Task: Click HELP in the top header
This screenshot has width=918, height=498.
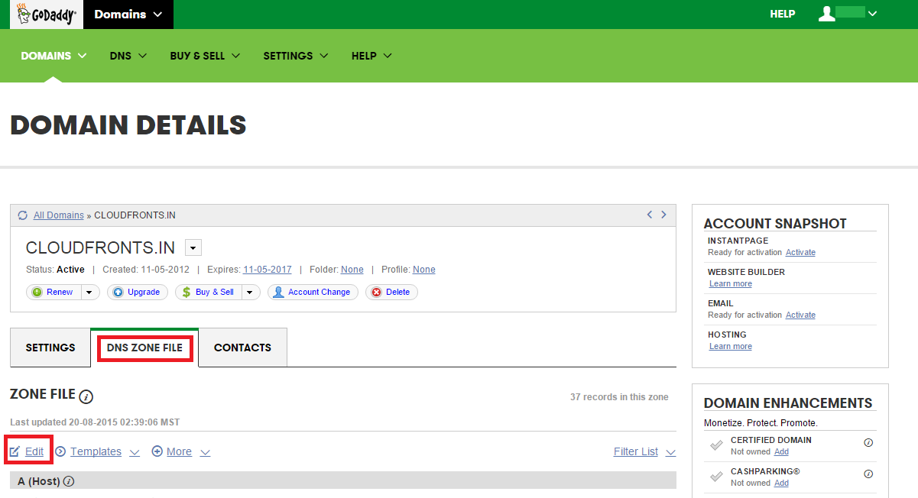Action: 783,14
